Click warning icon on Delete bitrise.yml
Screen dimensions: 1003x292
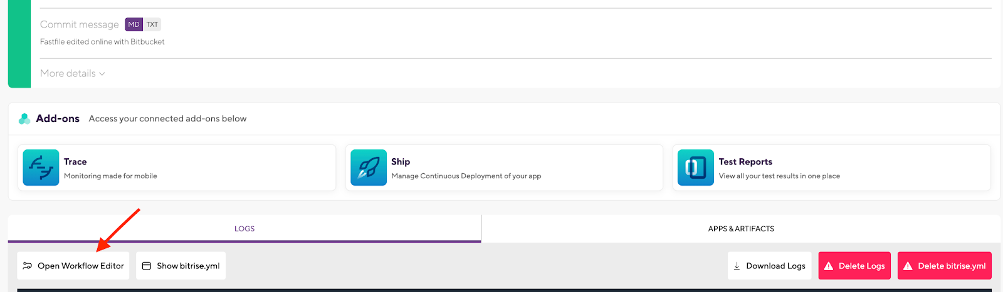tap(908, 266)
